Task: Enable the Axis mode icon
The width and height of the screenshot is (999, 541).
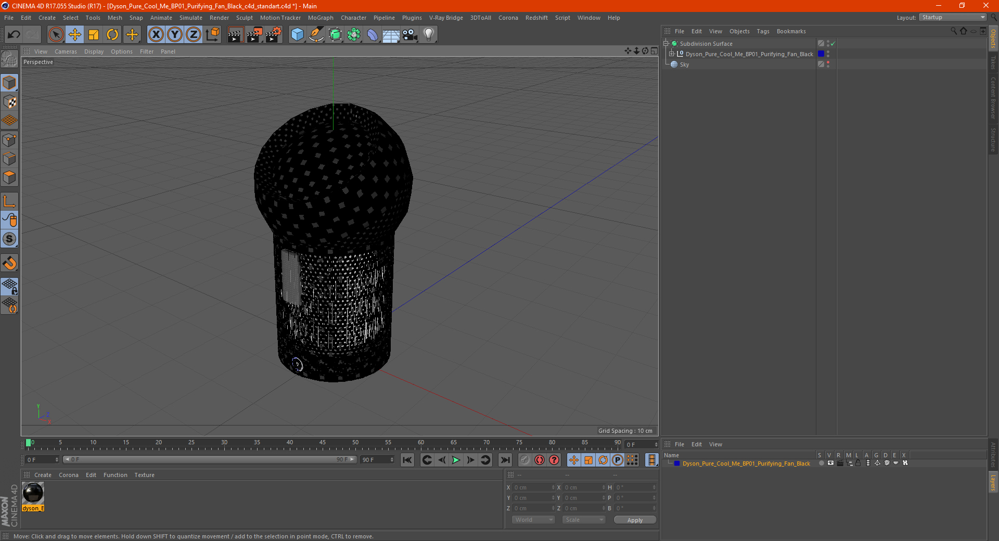Action: click(x=9, y=201)
